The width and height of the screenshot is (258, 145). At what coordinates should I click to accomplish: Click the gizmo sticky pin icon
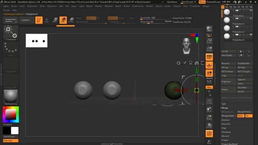click(x=185, y=63)
